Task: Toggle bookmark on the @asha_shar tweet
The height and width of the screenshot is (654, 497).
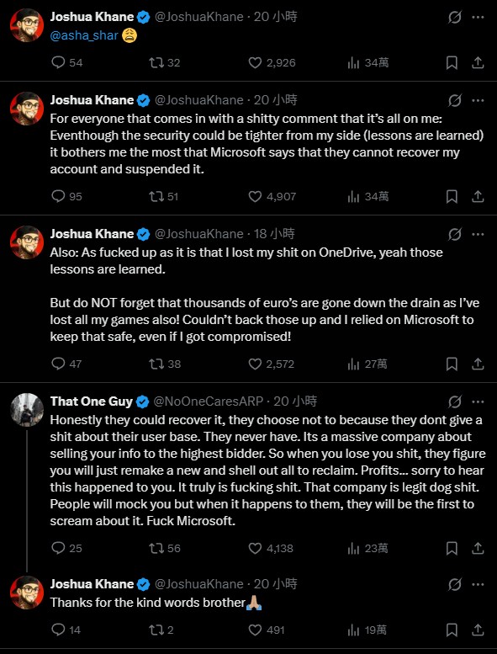Action: (452, 63)
